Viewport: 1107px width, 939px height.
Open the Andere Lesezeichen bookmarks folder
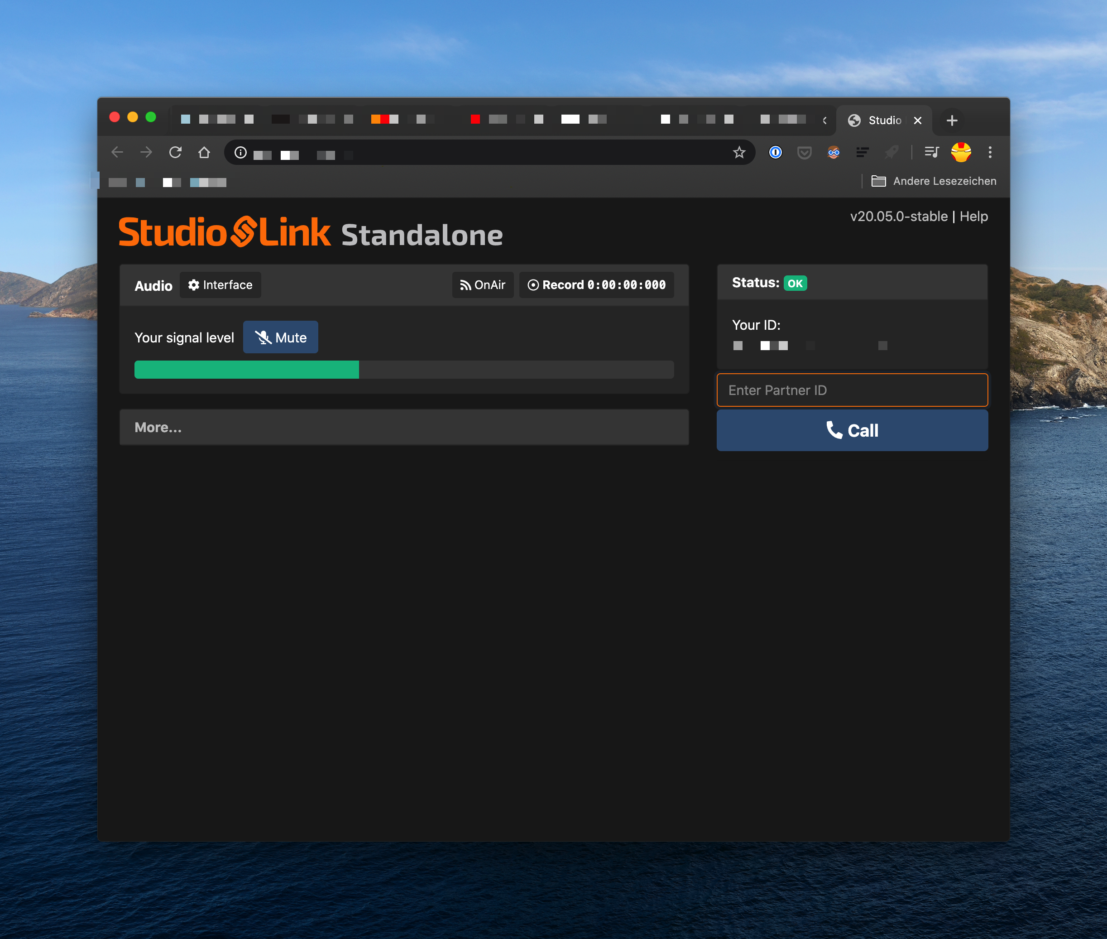pos(934,181)
